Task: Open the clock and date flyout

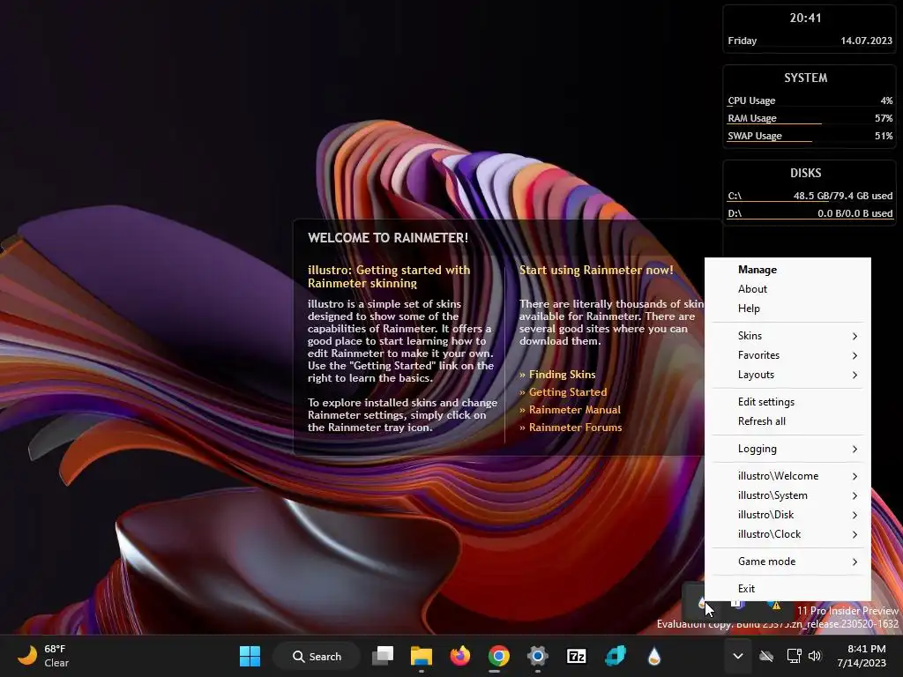Action: [x=862, y=656]
